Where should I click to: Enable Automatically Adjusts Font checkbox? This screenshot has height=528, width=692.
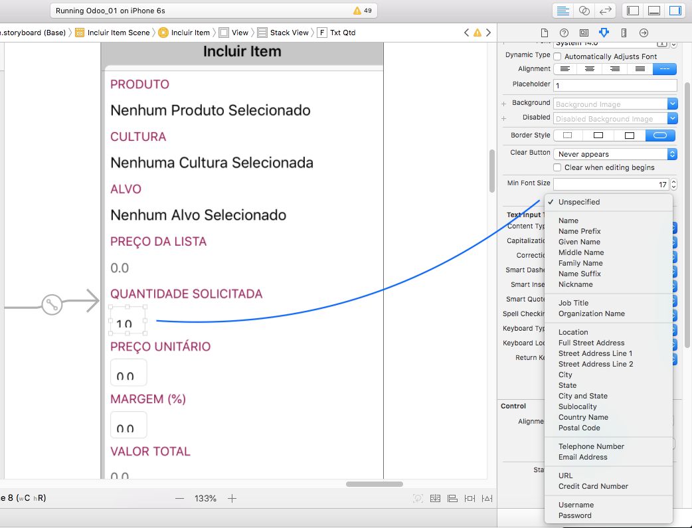click(557, 56)
